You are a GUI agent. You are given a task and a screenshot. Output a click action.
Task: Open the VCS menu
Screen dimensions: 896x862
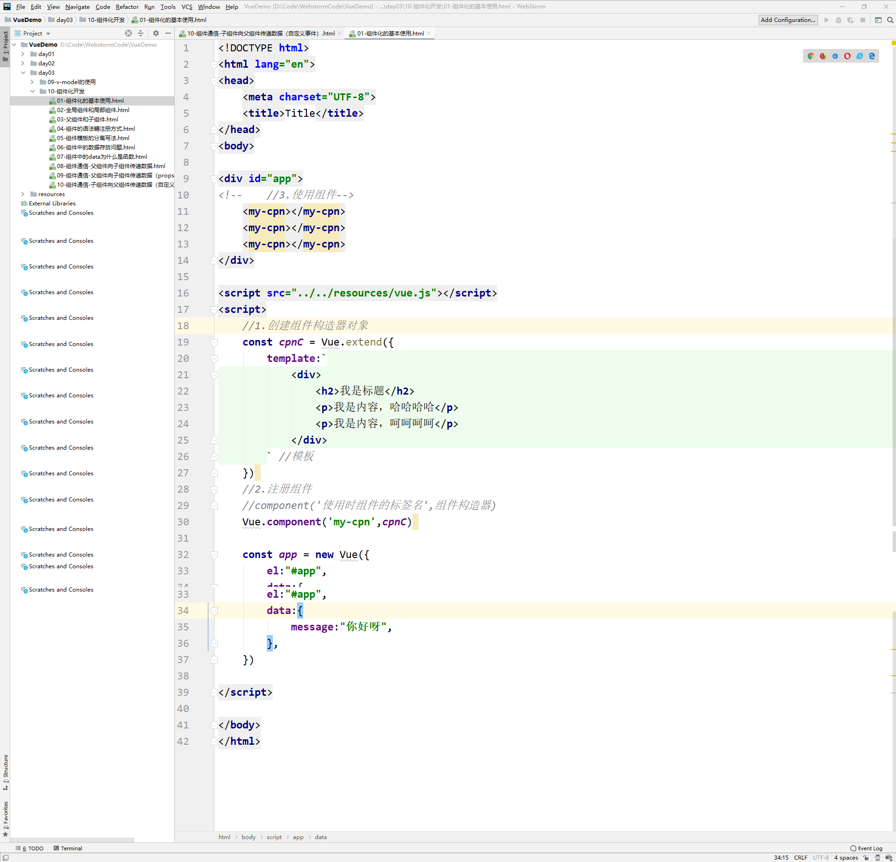[x=187, y=7]
